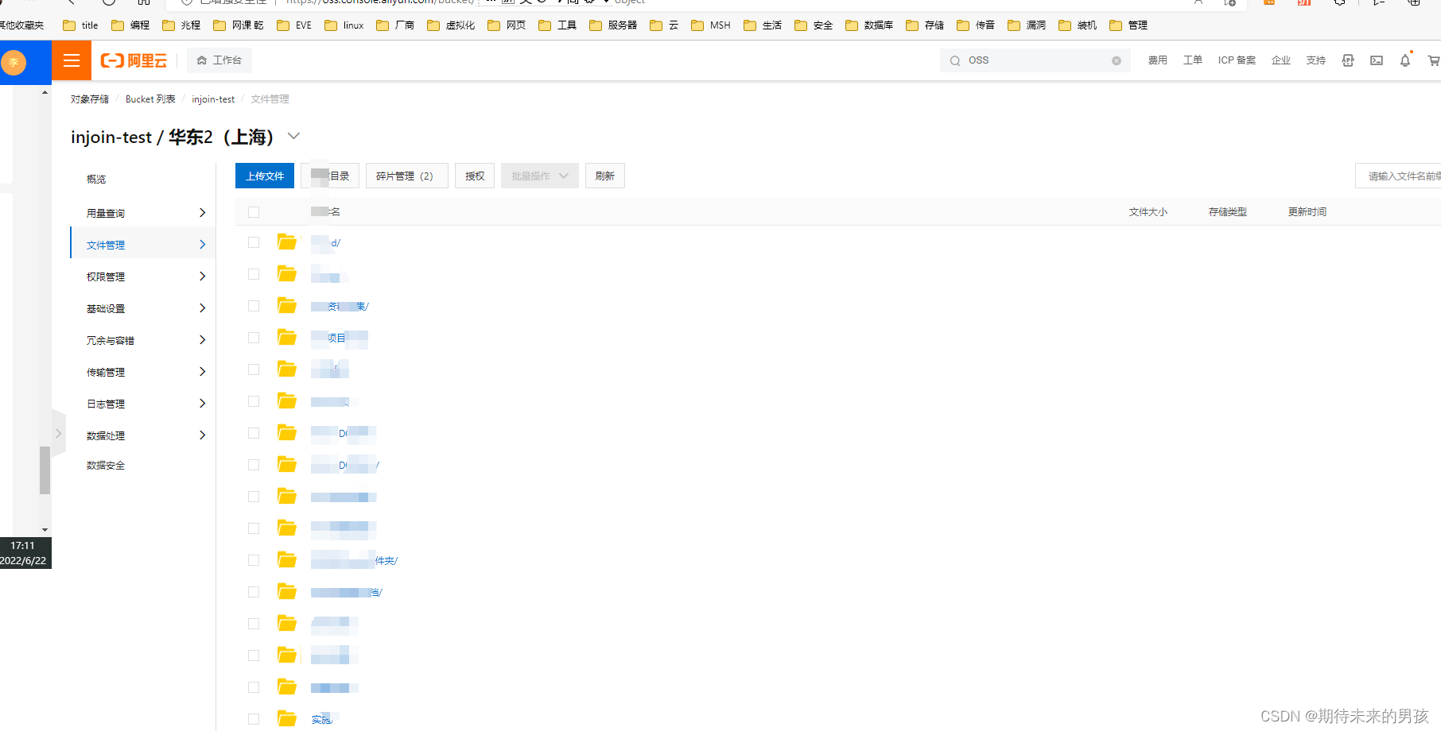Click the icon left of Cloud Shell
Viewport: 1441px width, 731px height.
point(1348,60)
